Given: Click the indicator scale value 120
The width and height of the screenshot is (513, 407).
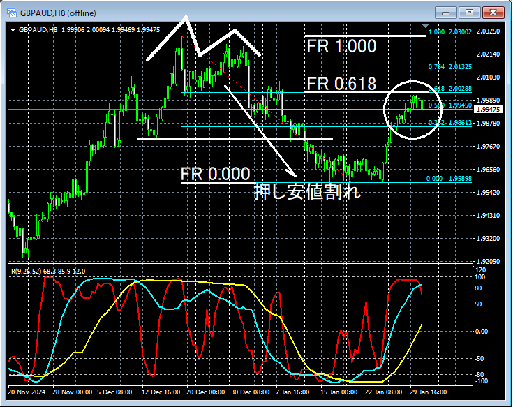Looking at the screenshot, I should [480, 270].
